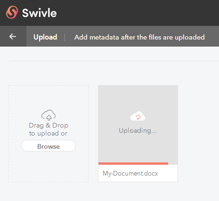Image resolution: width=219 pixels, height=201 pixels.
Task: Select the Upload header label
Action: click(x=45, y=37)
